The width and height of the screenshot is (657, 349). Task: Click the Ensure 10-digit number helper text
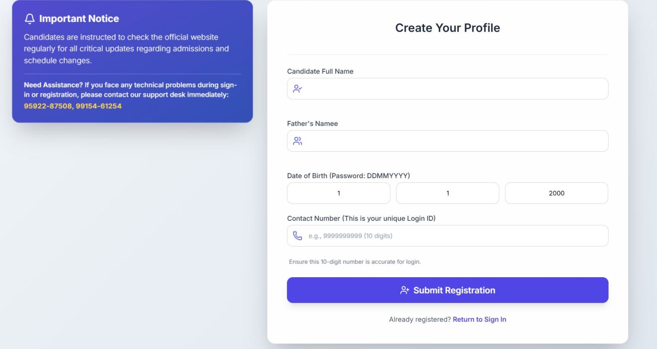(x=355, y=261)
